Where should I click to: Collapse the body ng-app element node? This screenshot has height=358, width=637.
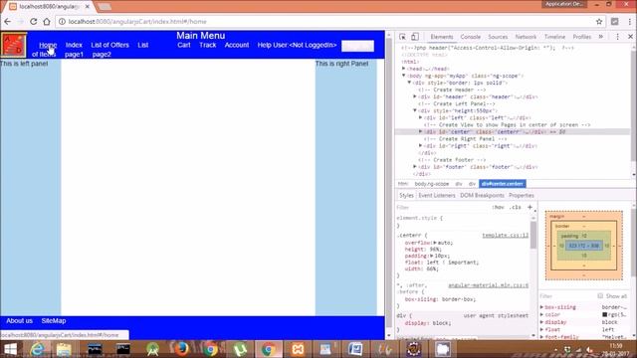click(x=404, y=76)
